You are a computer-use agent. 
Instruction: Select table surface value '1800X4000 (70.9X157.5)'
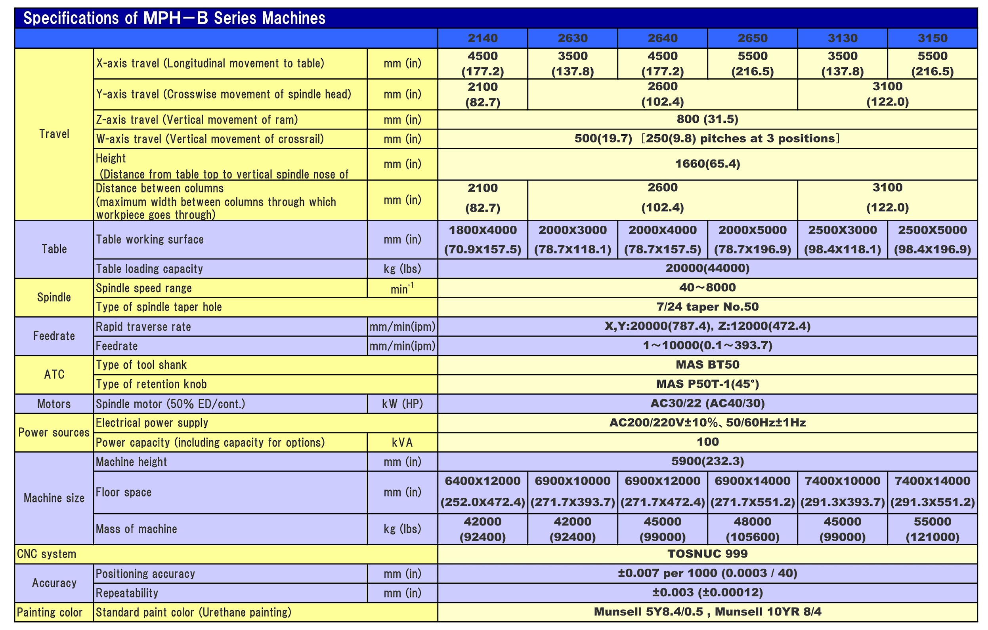coord(483,240)
